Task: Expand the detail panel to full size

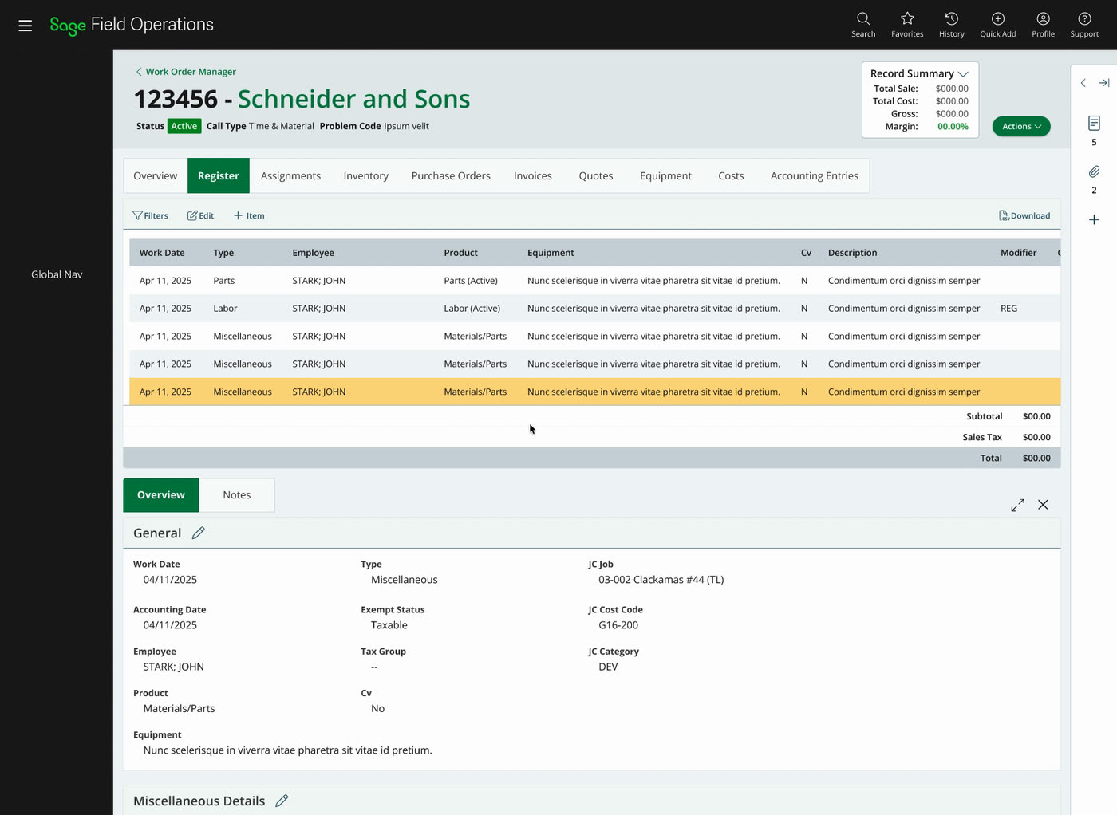Action: pos(1017,505)
